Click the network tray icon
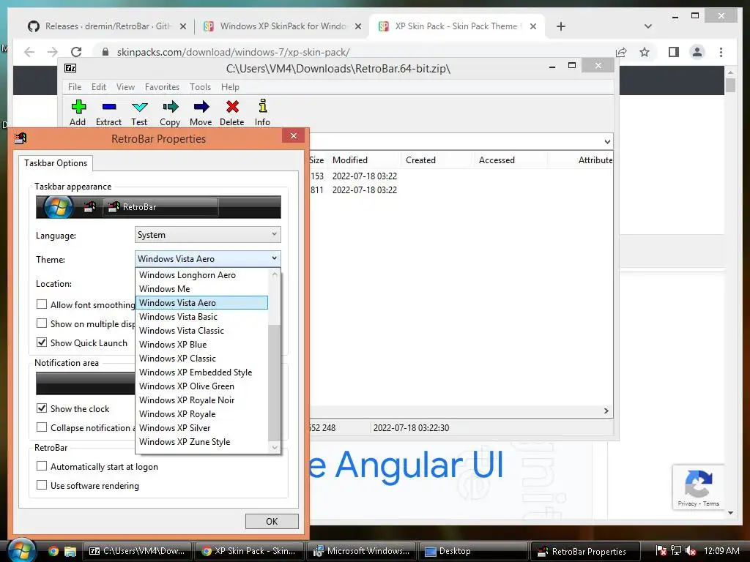 pos(676,551)
